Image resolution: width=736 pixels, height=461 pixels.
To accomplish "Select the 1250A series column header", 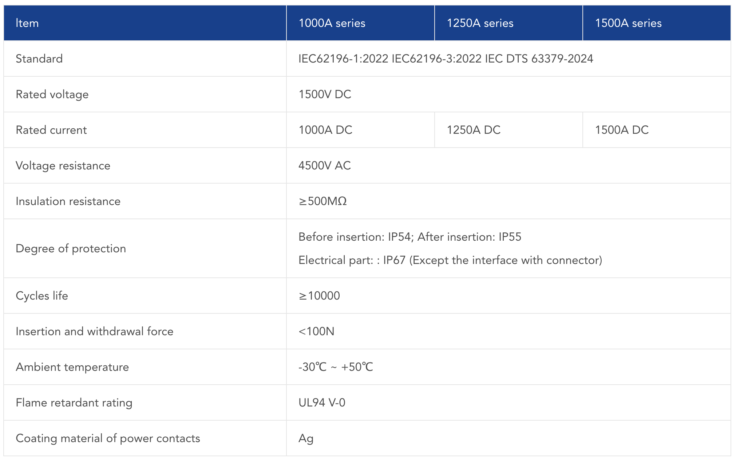I will point(480,23).
